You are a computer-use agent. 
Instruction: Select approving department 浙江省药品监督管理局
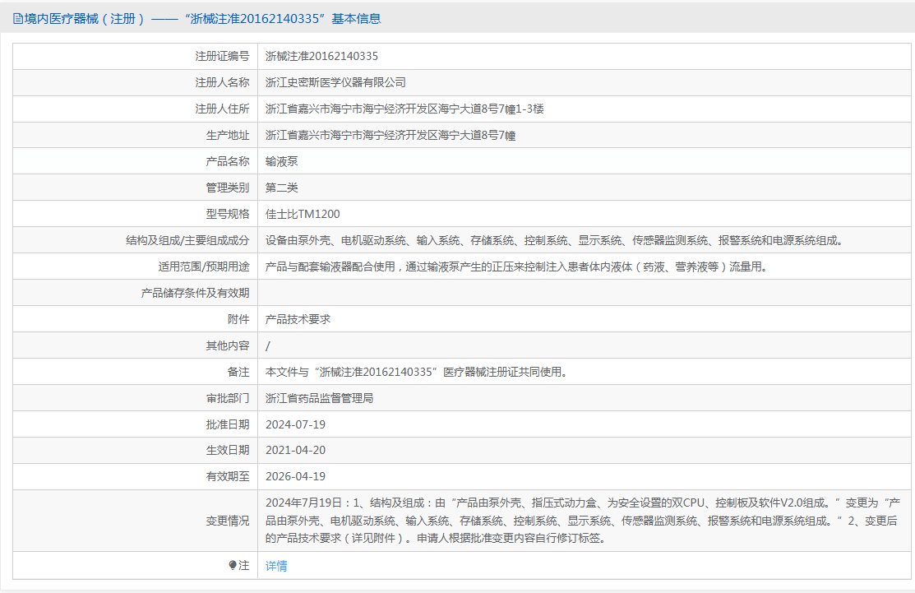(x=319, y=398)
